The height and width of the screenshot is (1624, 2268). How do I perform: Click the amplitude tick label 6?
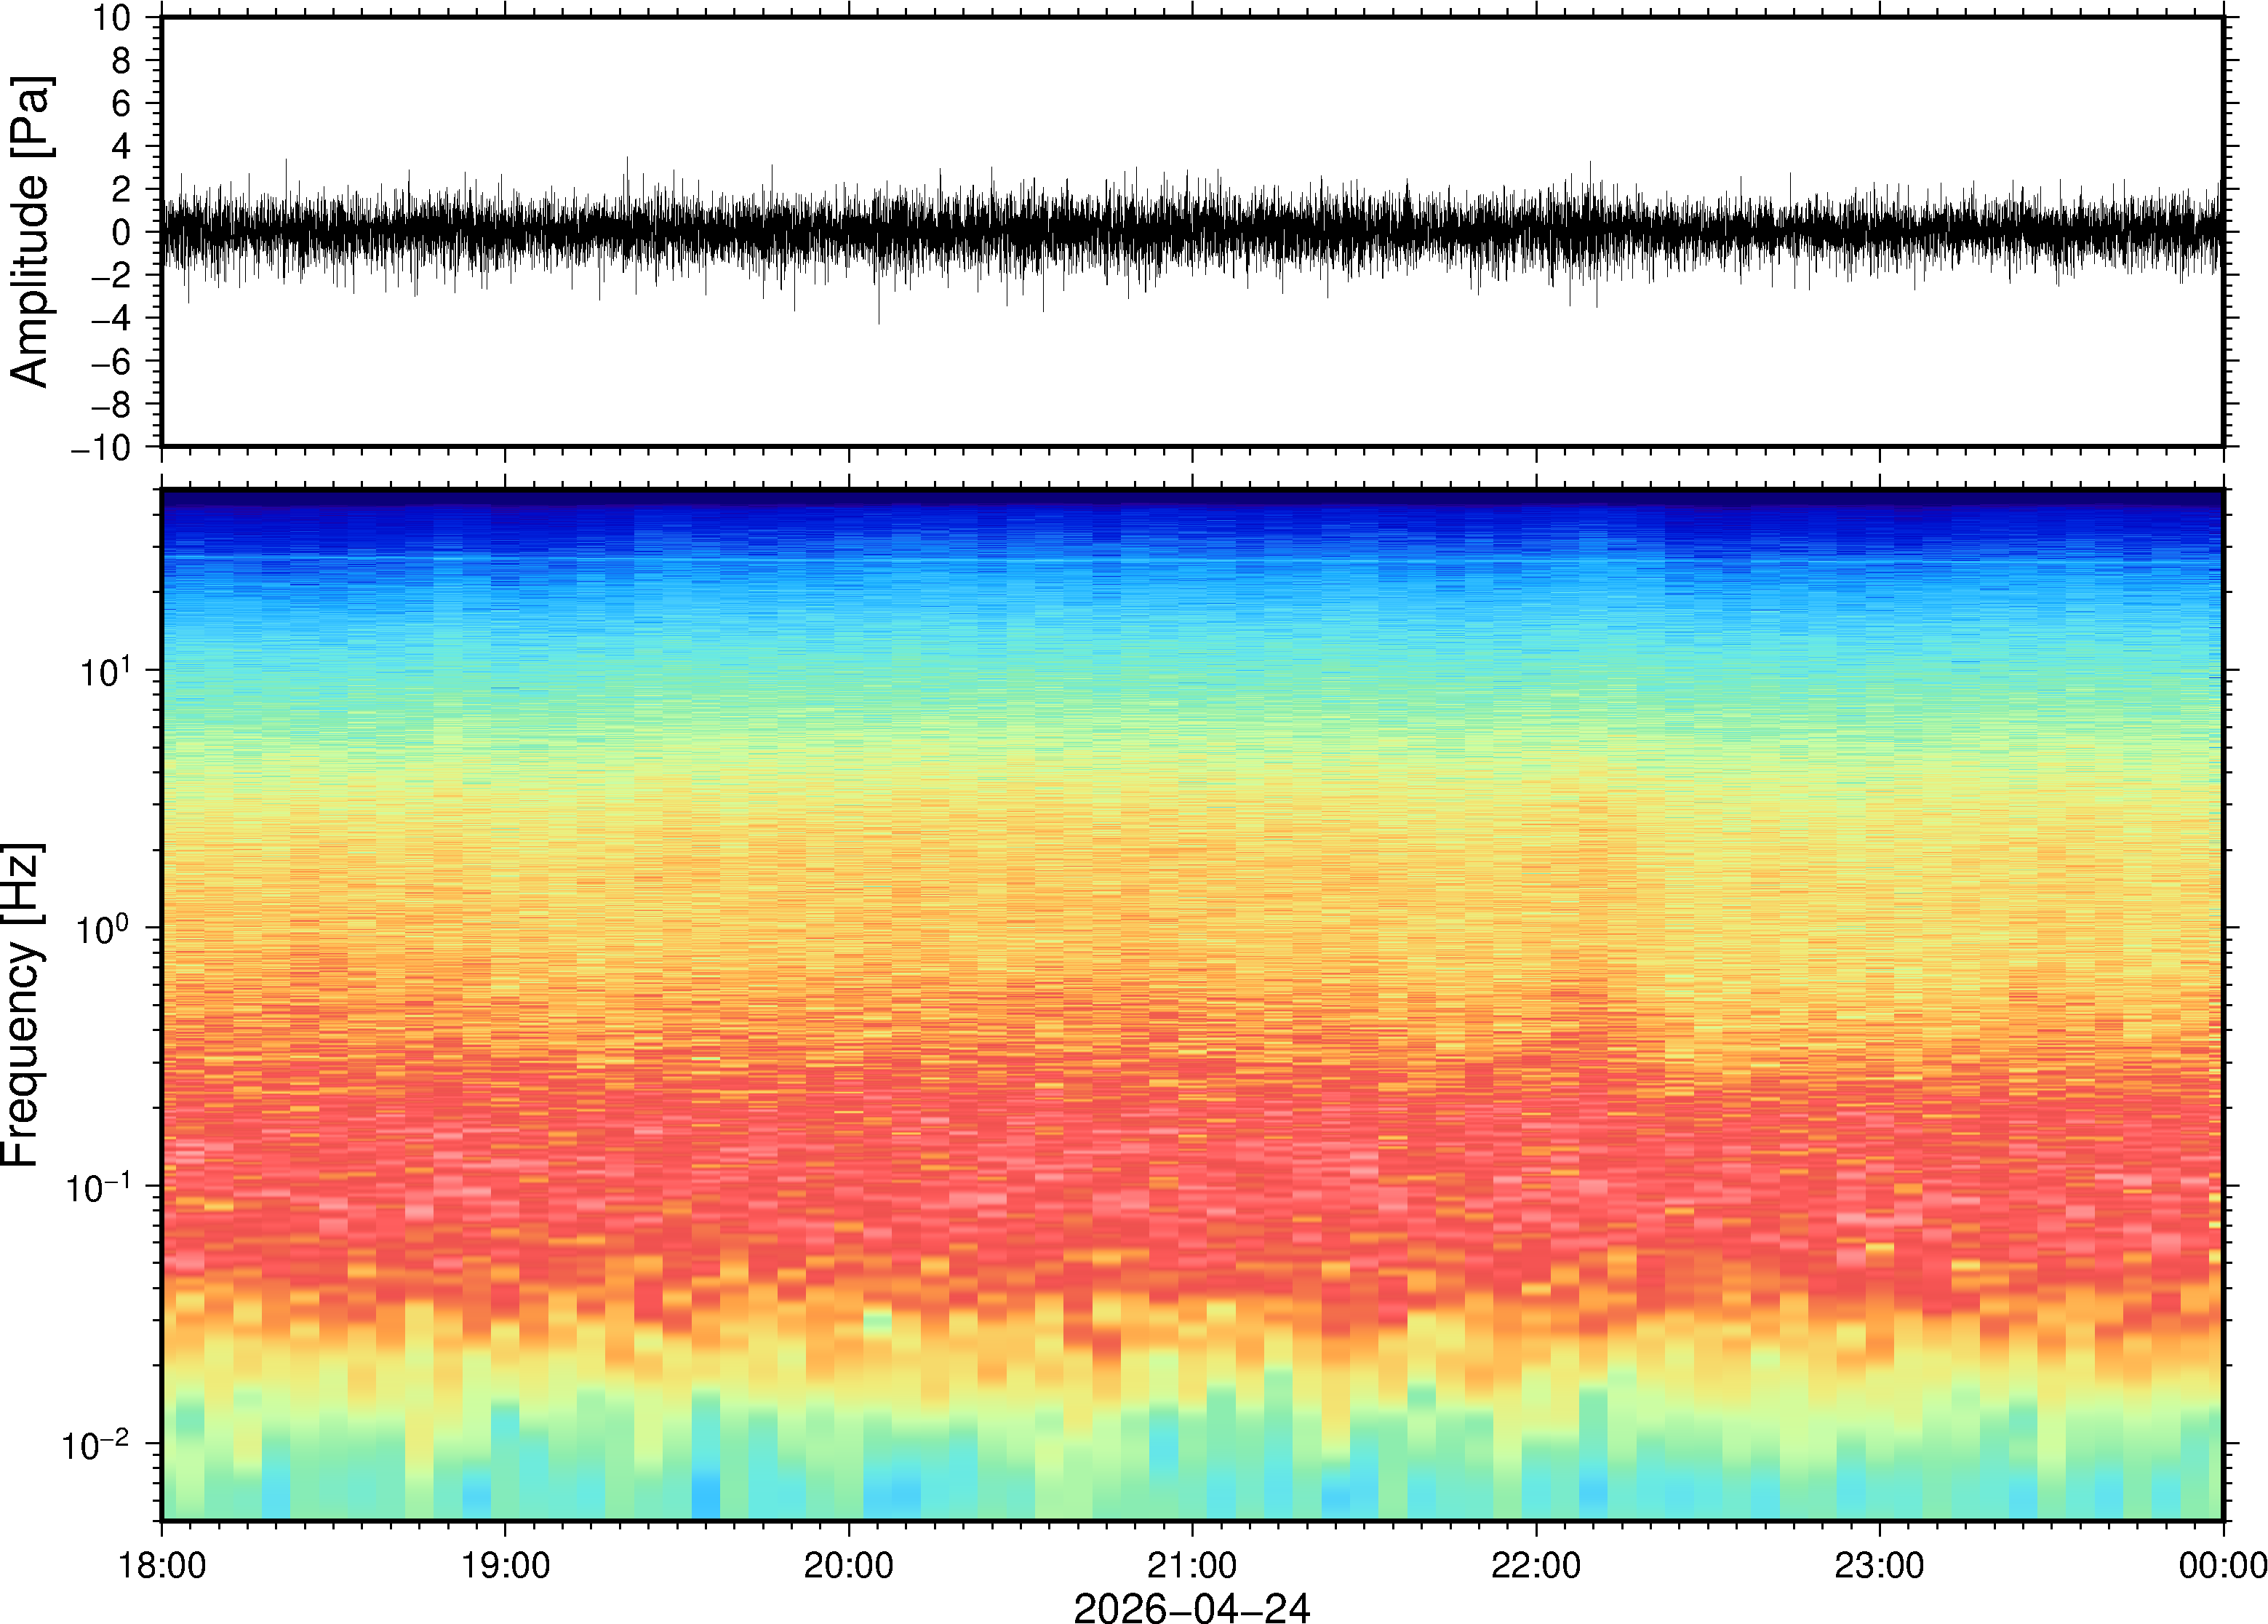coord(122,104)
